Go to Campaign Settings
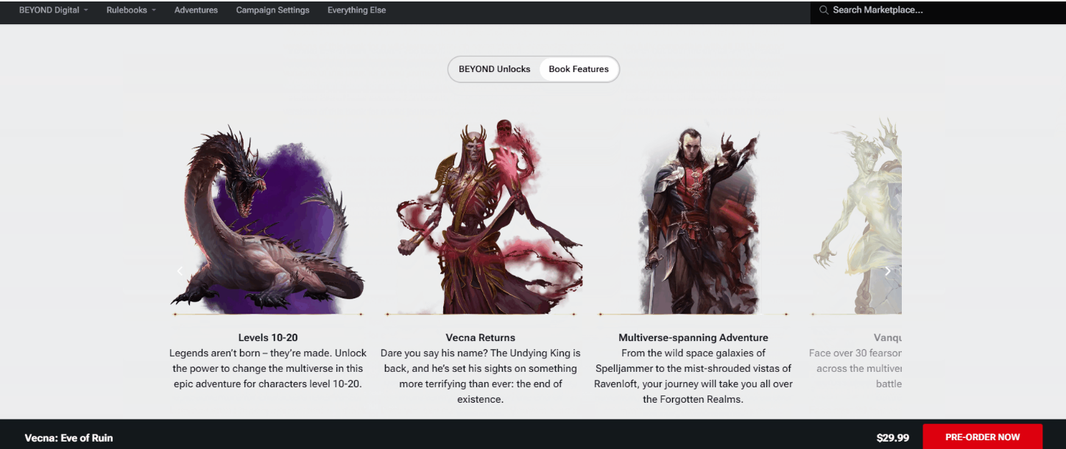 tap(272, 10)
